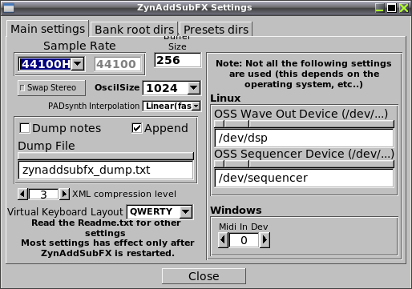Enable the Dump notes checkbox
Viewport: 412px width, 289px height.
25,128
